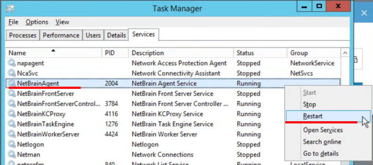Screen dimensions: 373x165
Task: Click the scrollbar up arrow
Action: pyautogui.click(x=345, y=53)
